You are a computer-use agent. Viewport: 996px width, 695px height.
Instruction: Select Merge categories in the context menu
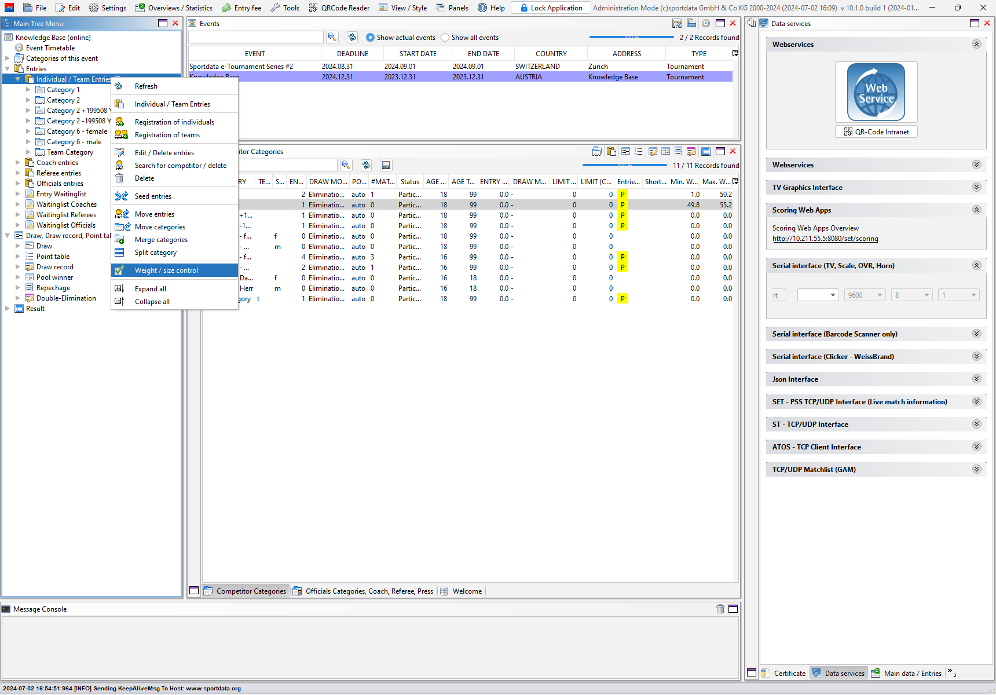tap(161, 240)
